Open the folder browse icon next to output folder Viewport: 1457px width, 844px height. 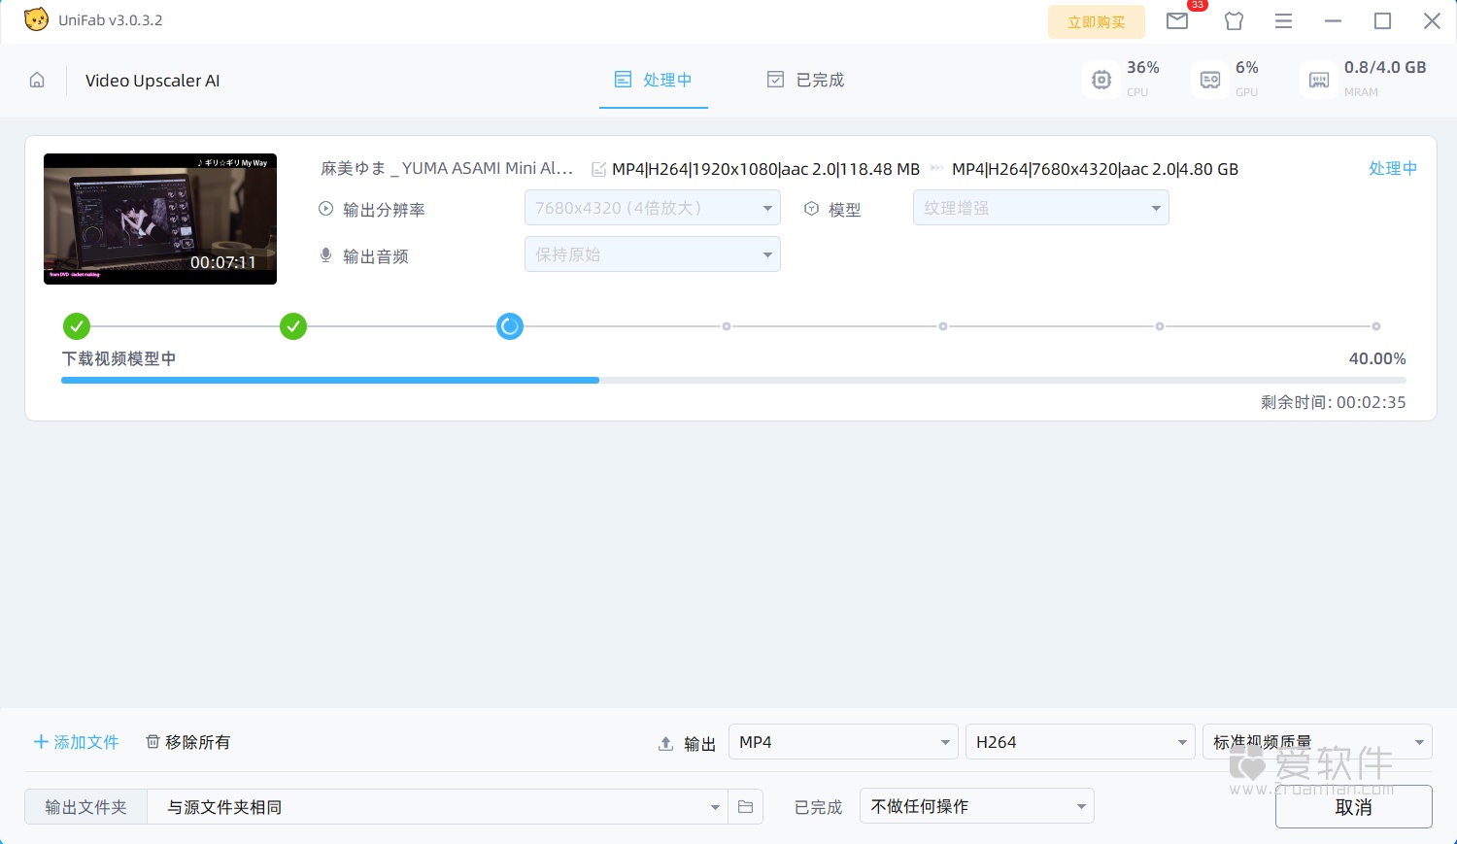coord(745,806)
